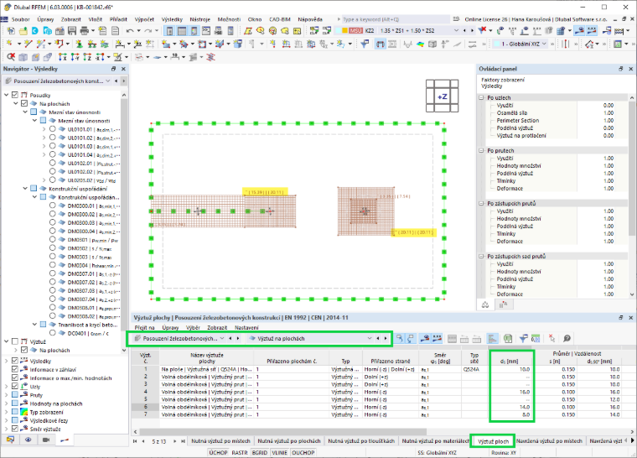This screenshot has width=637, height=458.
Task: Show view in negative Y direction
Action: point(75,57)
